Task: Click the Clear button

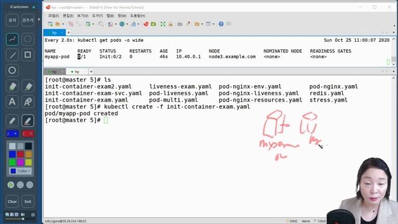Action: coord(12,202)
